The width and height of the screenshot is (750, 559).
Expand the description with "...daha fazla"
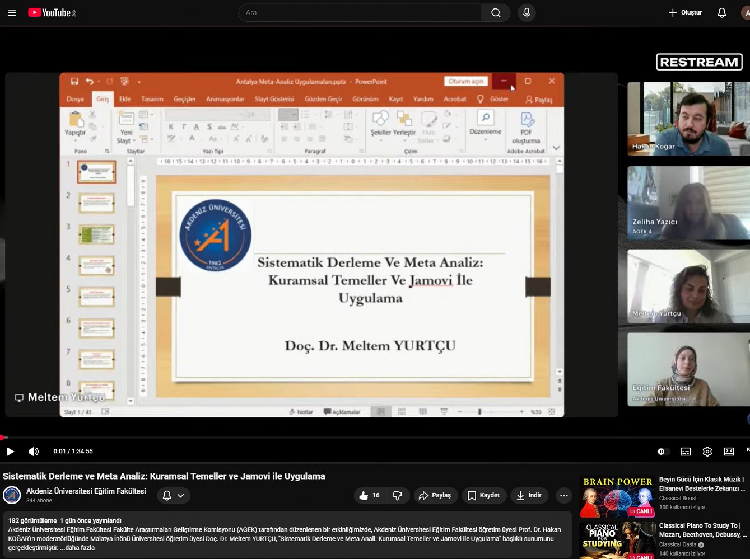(79, 548)
